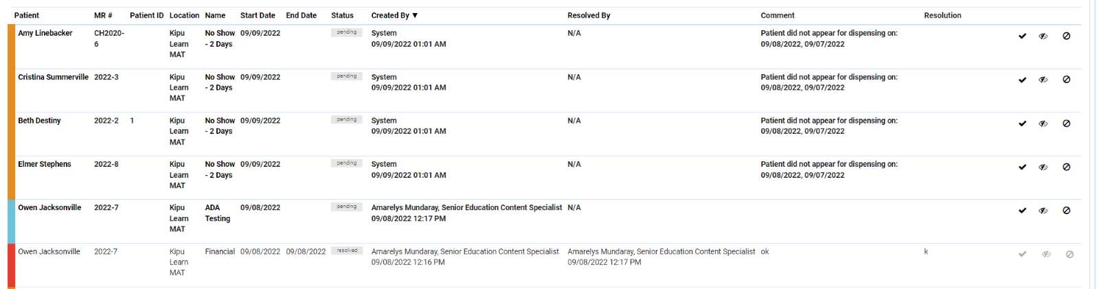Click the resolve checkmark for Cristina Summerville
Screen dimensions: 1099x289
[x=1022, y=80]
